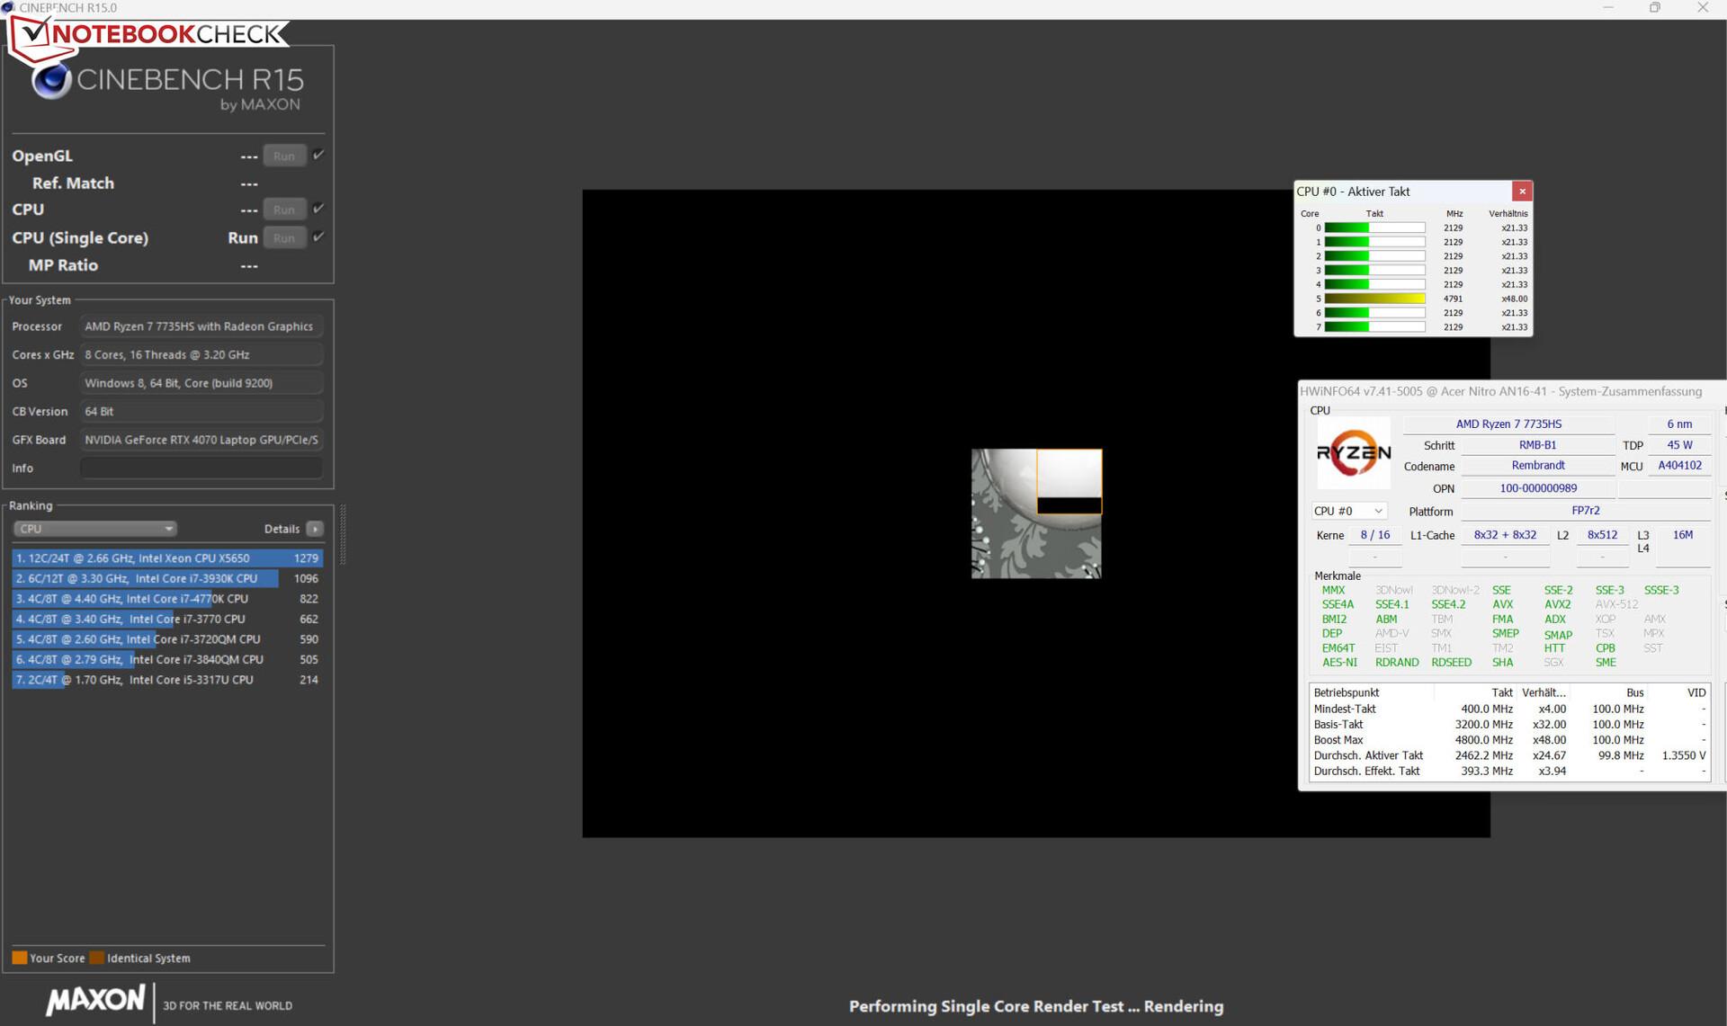Click the empty Info input field

(x=201, y=468)
